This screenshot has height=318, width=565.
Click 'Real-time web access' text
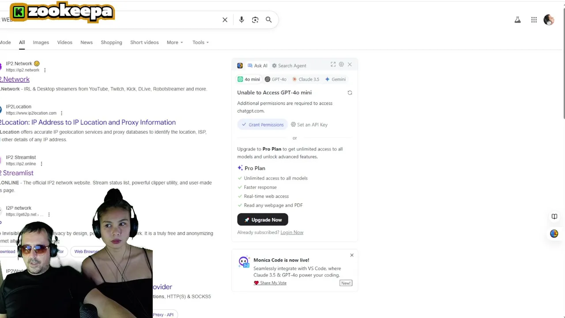[x=266, y=196]
